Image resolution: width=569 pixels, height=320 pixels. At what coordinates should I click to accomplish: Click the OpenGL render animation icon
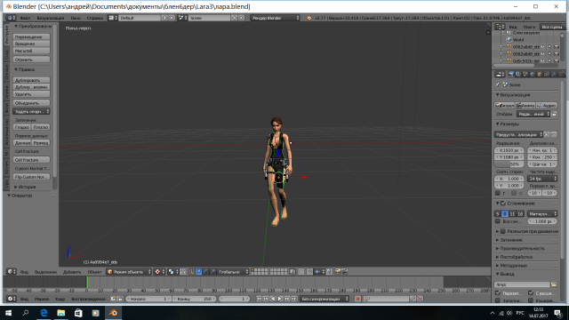[344, 272]
